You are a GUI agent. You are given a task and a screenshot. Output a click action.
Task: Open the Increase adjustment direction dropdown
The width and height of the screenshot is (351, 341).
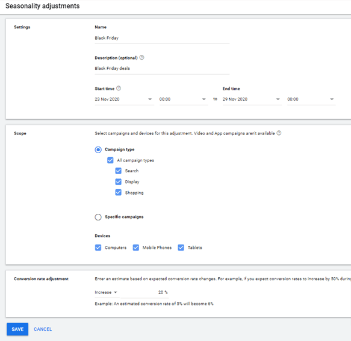pyautogui.click(x=107, y=292)
